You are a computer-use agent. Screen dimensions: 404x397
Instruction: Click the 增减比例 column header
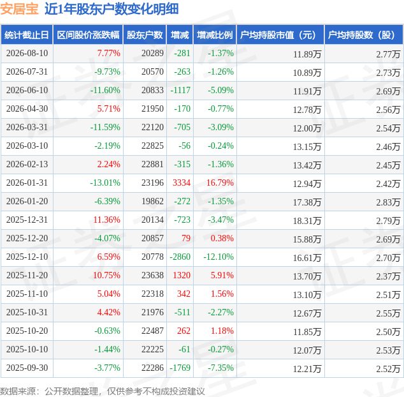[215, 35]
